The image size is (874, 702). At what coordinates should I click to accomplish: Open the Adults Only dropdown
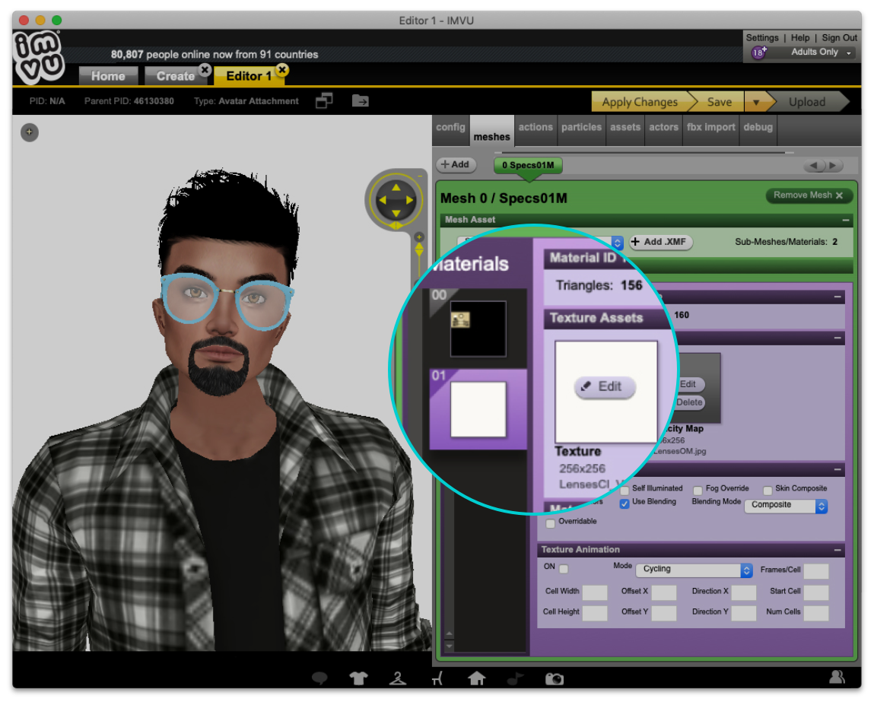tap(822, 52)
